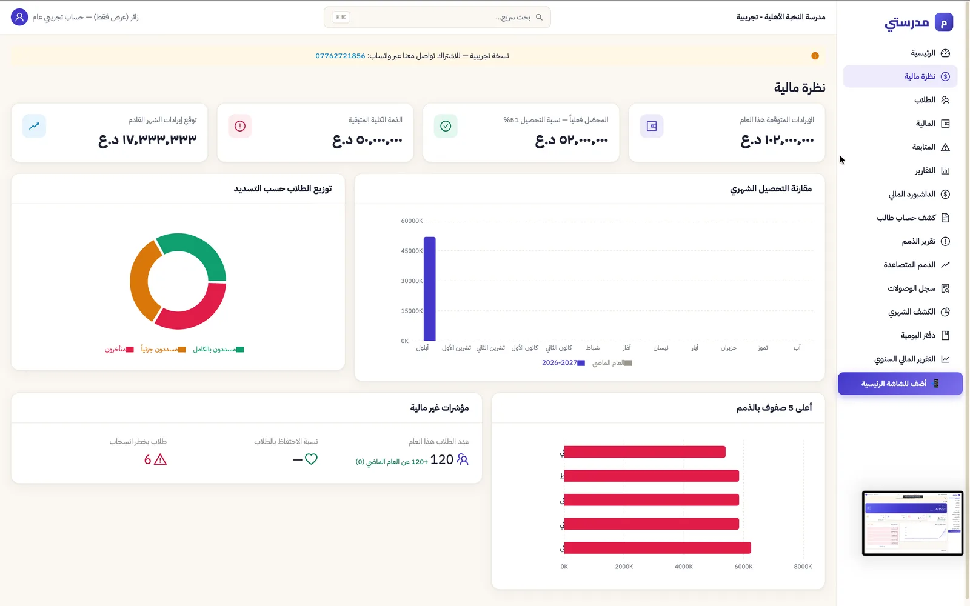Open التقرير المالي السنوي from the sidebar
This screenshot has width=970, height=606.
click(900, 359)
